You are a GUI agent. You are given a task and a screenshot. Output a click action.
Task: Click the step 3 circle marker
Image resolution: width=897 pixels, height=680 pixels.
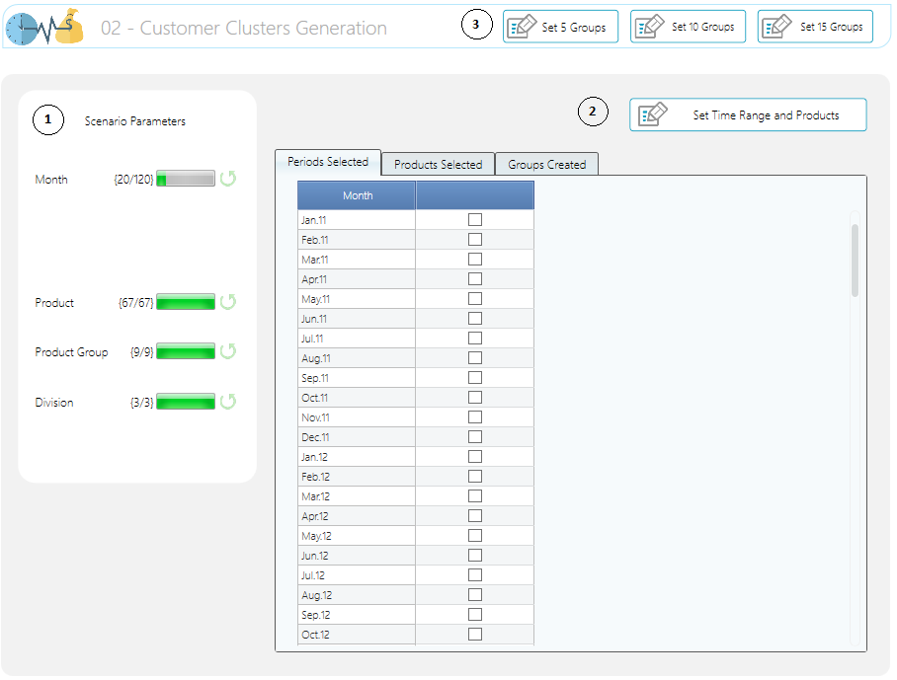tap(477, 26)
